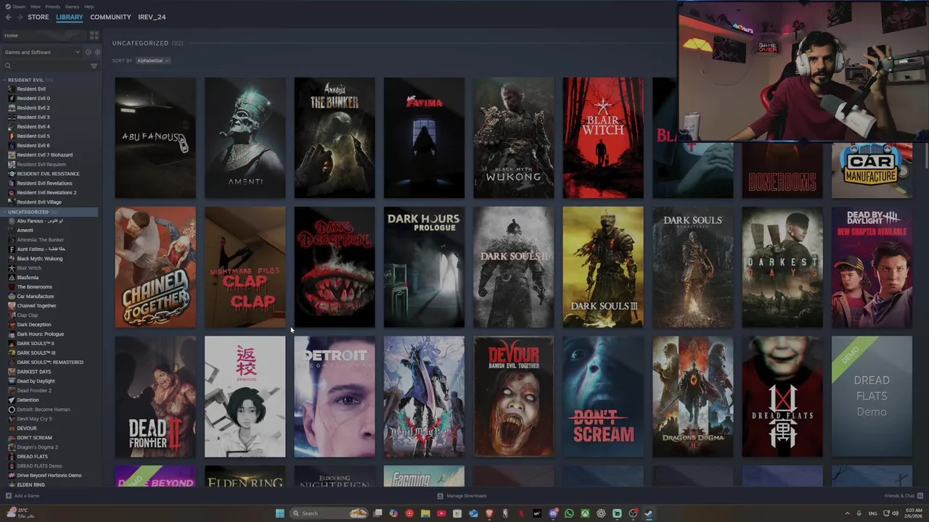Open the Don't Scream cover
Image resolution: width=929 pixels, height=522 pixels.
point(603,397)
